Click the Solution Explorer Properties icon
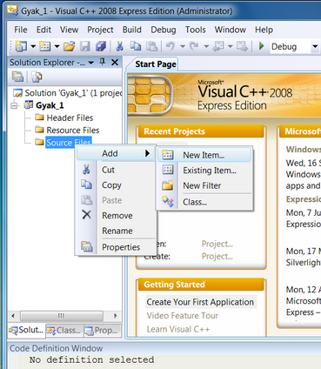This screenshot has height=369, width=321. pos(18,77)
